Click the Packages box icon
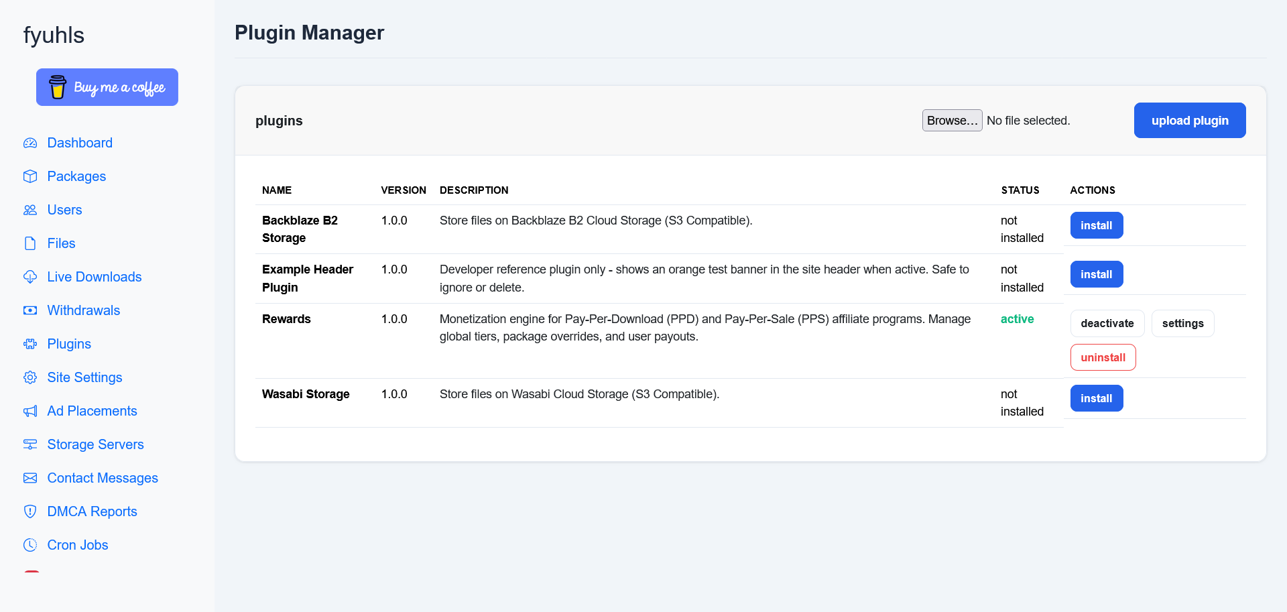Screen dimensions: 1287x612 click(x=30, y=176)
